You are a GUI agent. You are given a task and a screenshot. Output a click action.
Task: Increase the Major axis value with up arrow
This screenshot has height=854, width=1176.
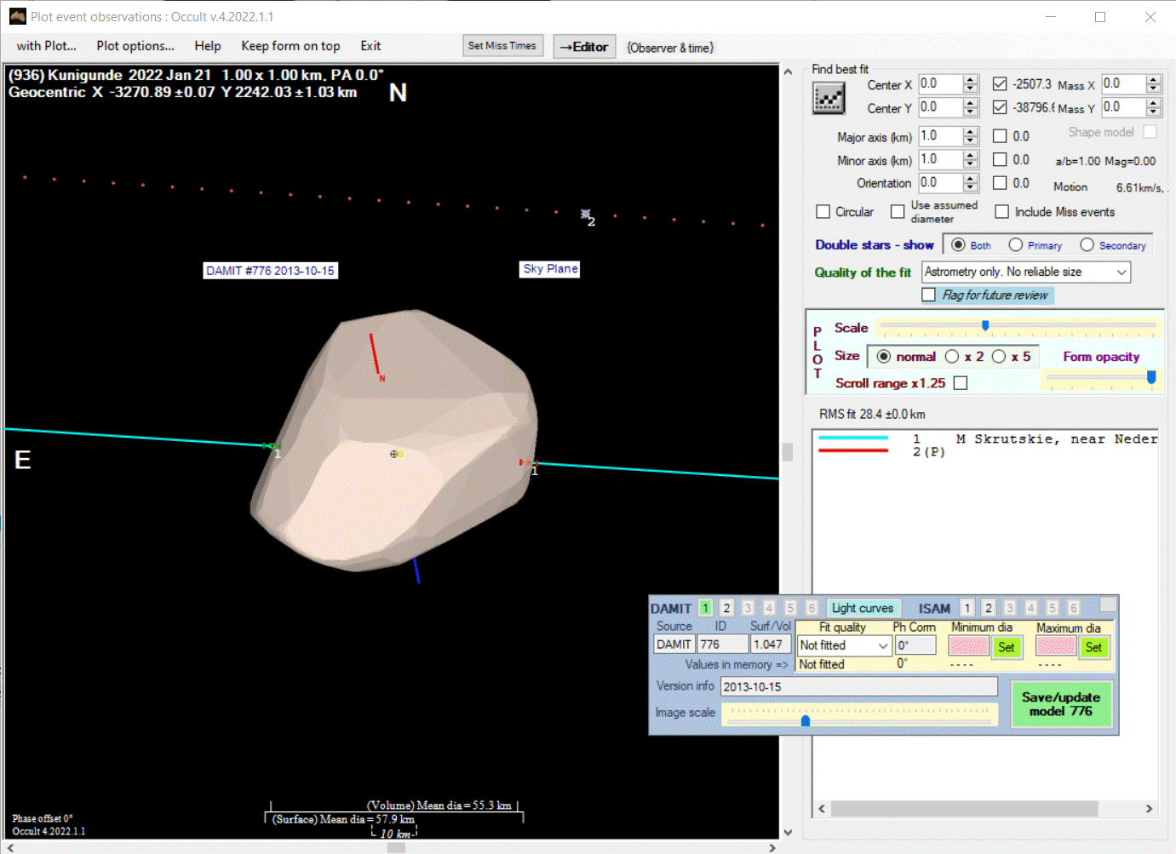971,132
